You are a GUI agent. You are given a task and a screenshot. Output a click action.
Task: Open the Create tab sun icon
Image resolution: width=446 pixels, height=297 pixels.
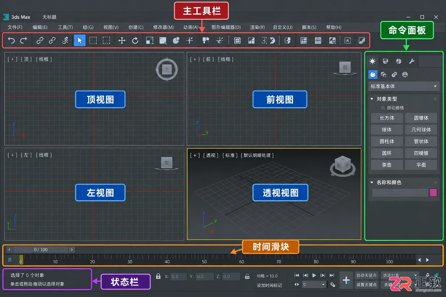pyautogui.click(x=372, y=61)
